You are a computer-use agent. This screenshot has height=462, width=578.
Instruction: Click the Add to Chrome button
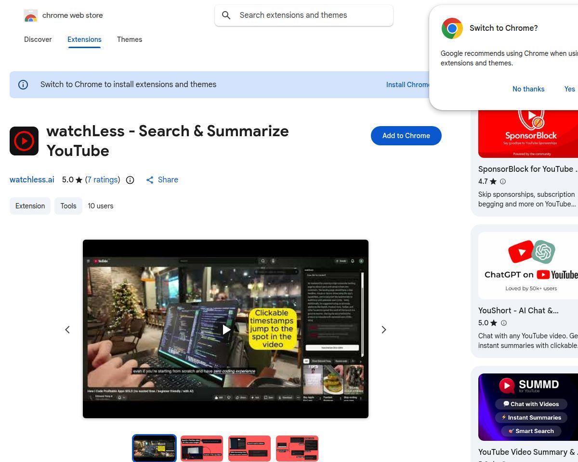(x=406, y=136)
